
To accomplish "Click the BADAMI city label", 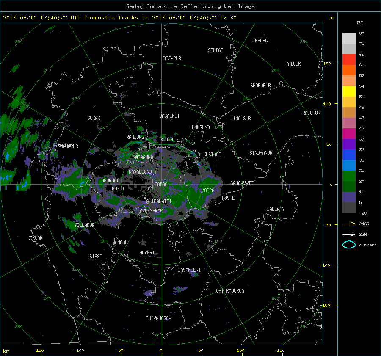I will (168, 140).
